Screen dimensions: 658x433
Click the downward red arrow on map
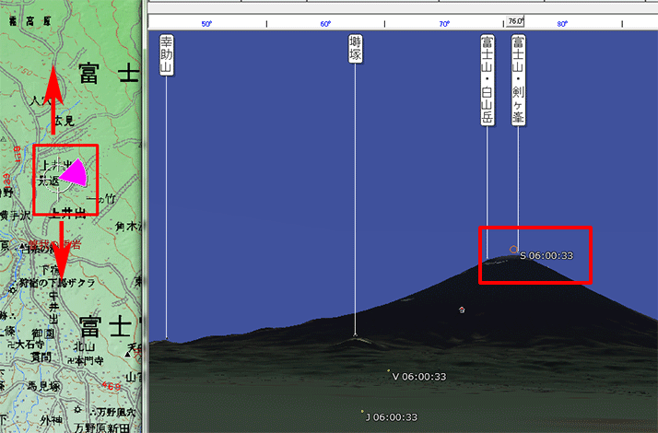pos(59,249)
